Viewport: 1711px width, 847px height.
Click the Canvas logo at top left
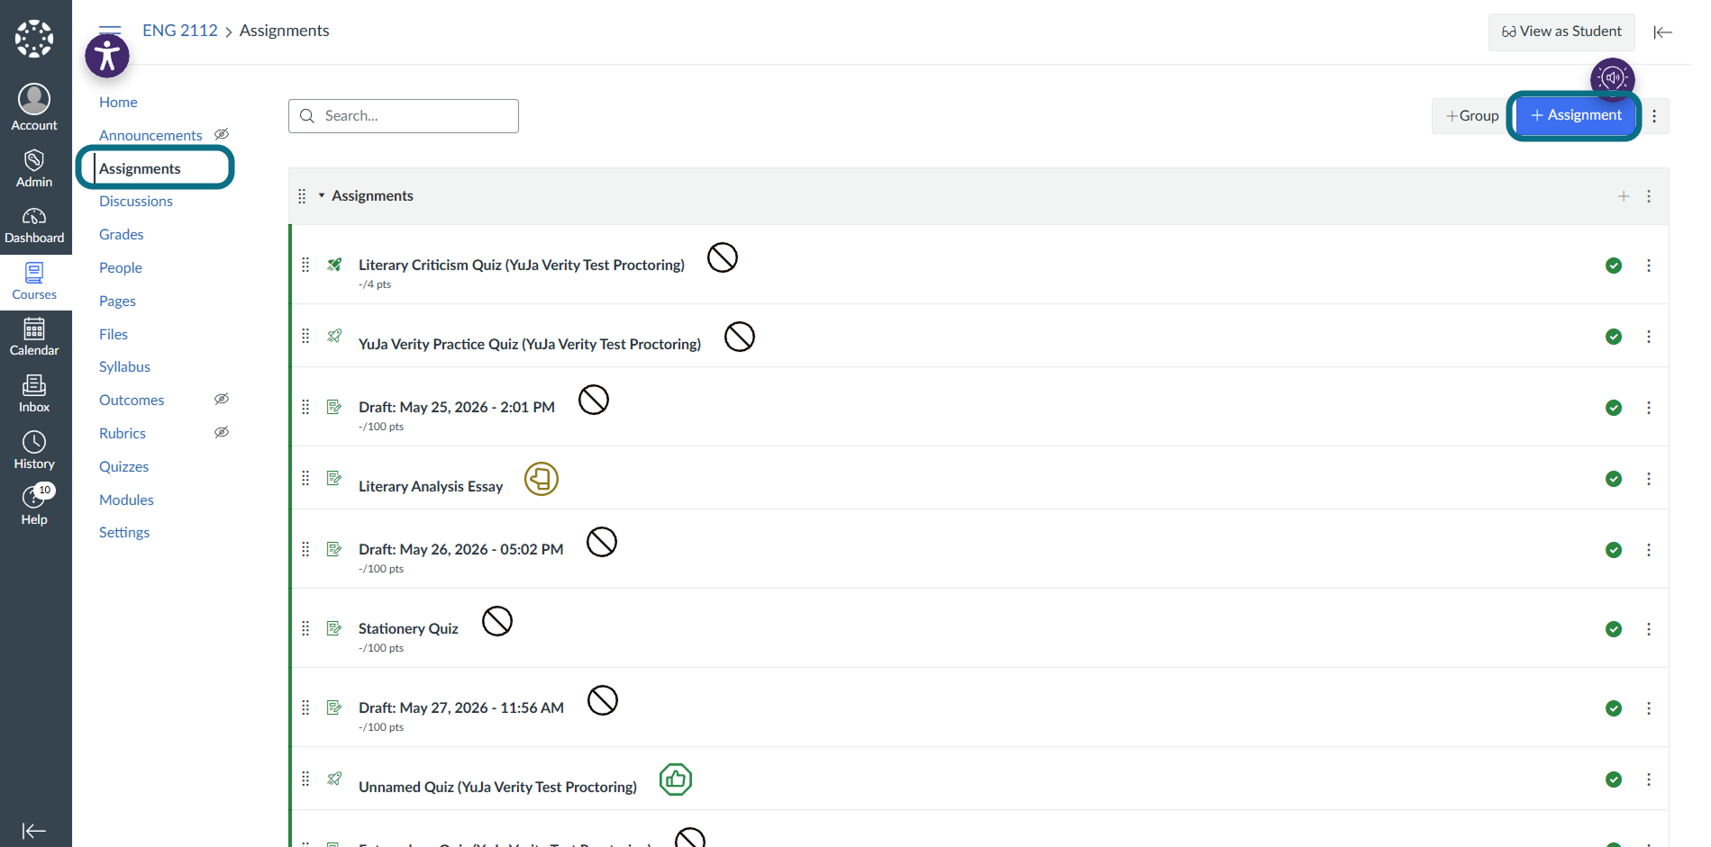click(x=34, y=39)
